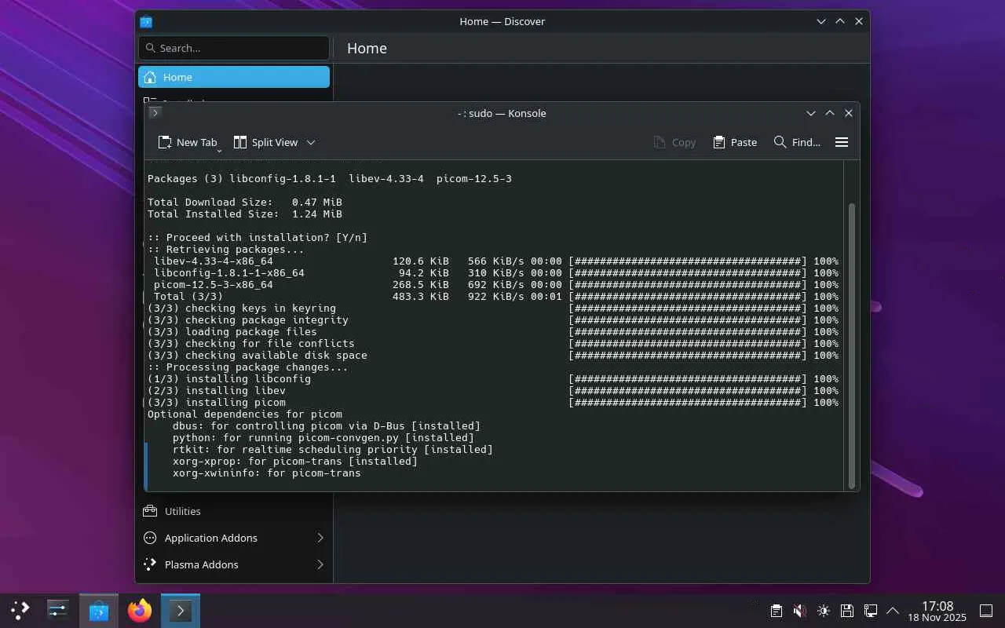Click 'Total Download Size: 0.47 MiB' text

tap(245, 203)
